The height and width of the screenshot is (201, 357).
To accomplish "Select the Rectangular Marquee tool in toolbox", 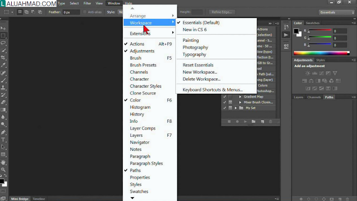I will pos(3,36).
